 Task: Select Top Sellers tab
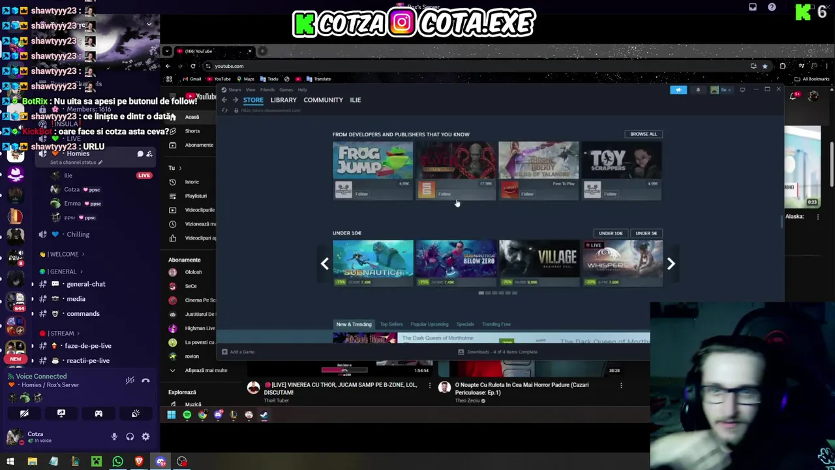click(391, 324)
